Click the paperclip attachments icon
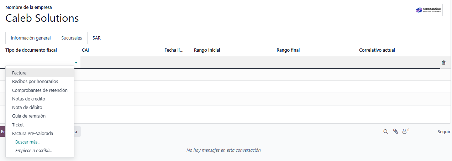The image size is (452, 161). 395,131
